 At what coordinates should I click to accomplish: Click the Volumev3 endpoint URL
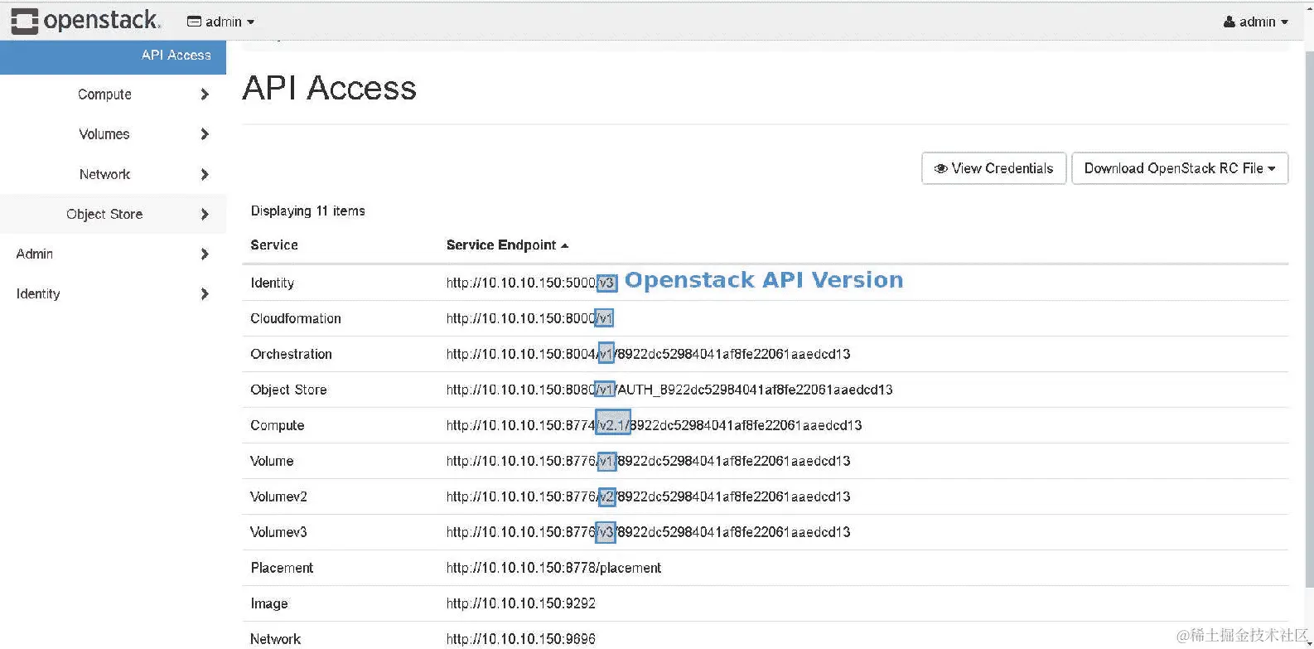pos(648,532)
